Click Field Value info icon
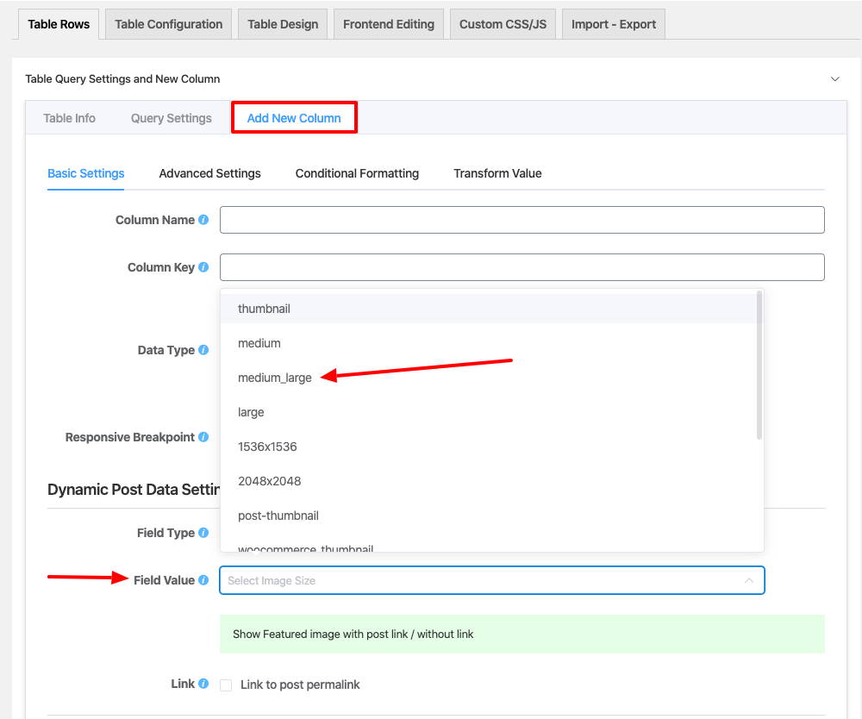The width and height of the screenshot is (862, 719). [203, 580]
